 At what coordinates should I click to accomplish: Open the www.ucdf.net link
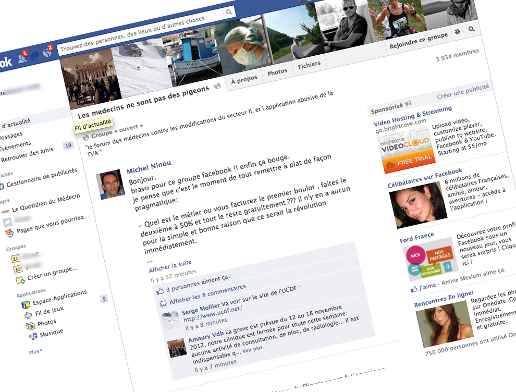pyautogui.click(x=212, y=315)
